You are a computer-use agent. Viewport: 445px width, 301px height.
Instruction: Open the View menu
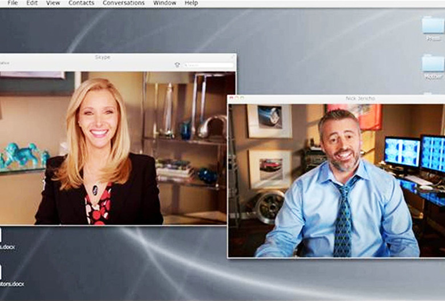click(53, 3)
